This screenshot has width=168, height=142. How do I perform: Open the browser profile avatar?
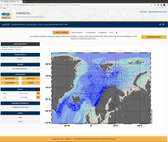(x=164, y=5)
